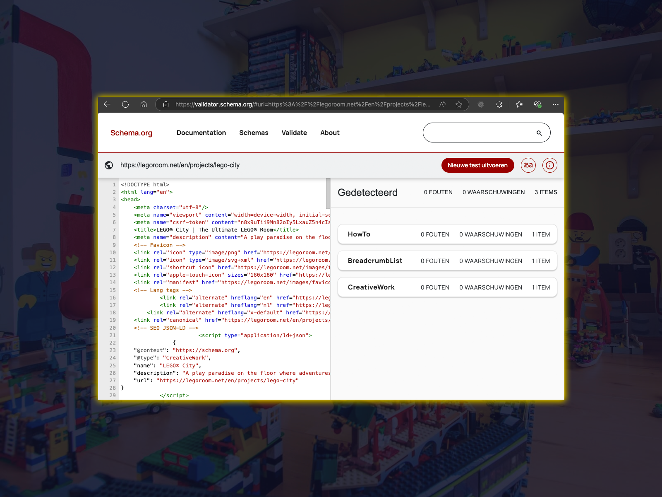Add page to favorites with star icon
The image size is (662, 497).
pos(459,104)
